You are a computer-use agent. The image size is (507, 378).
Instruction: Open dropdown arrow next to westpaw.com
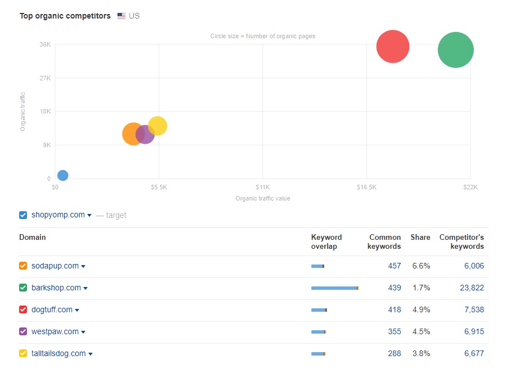tap(83, 332)
